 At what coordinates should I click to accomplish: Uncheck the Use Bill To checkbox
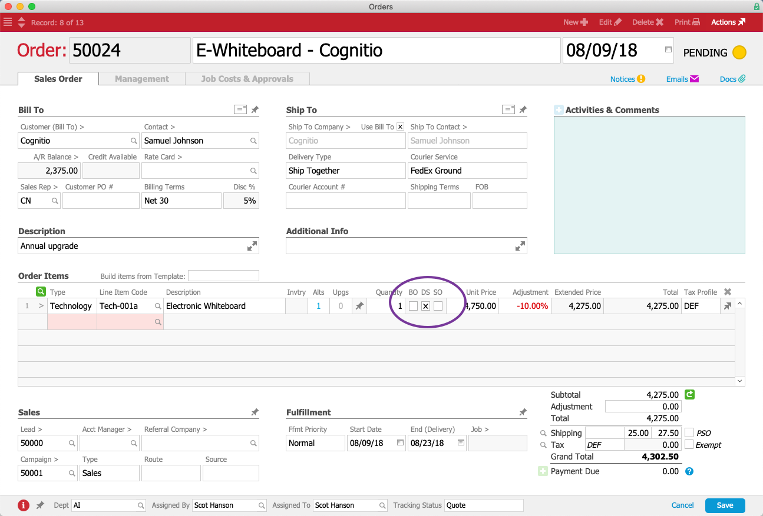tap(401, 127)
